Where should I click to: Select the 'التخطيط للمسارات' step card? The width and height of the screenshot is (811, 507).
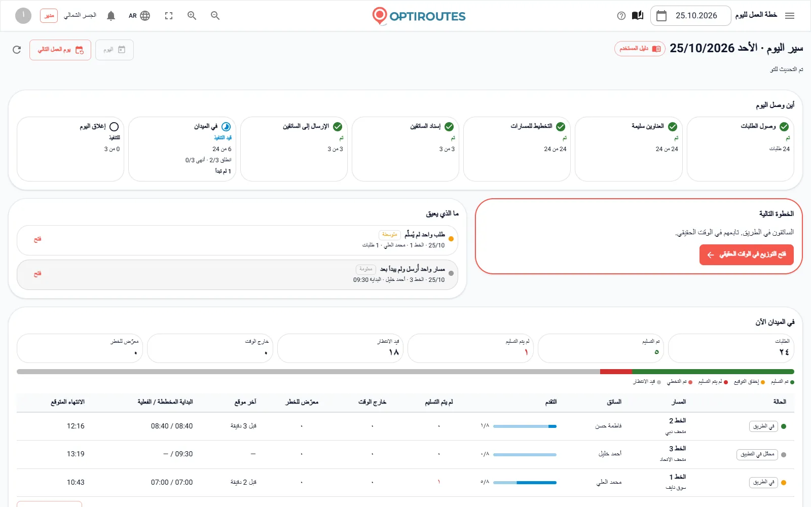tap(517, 149)
